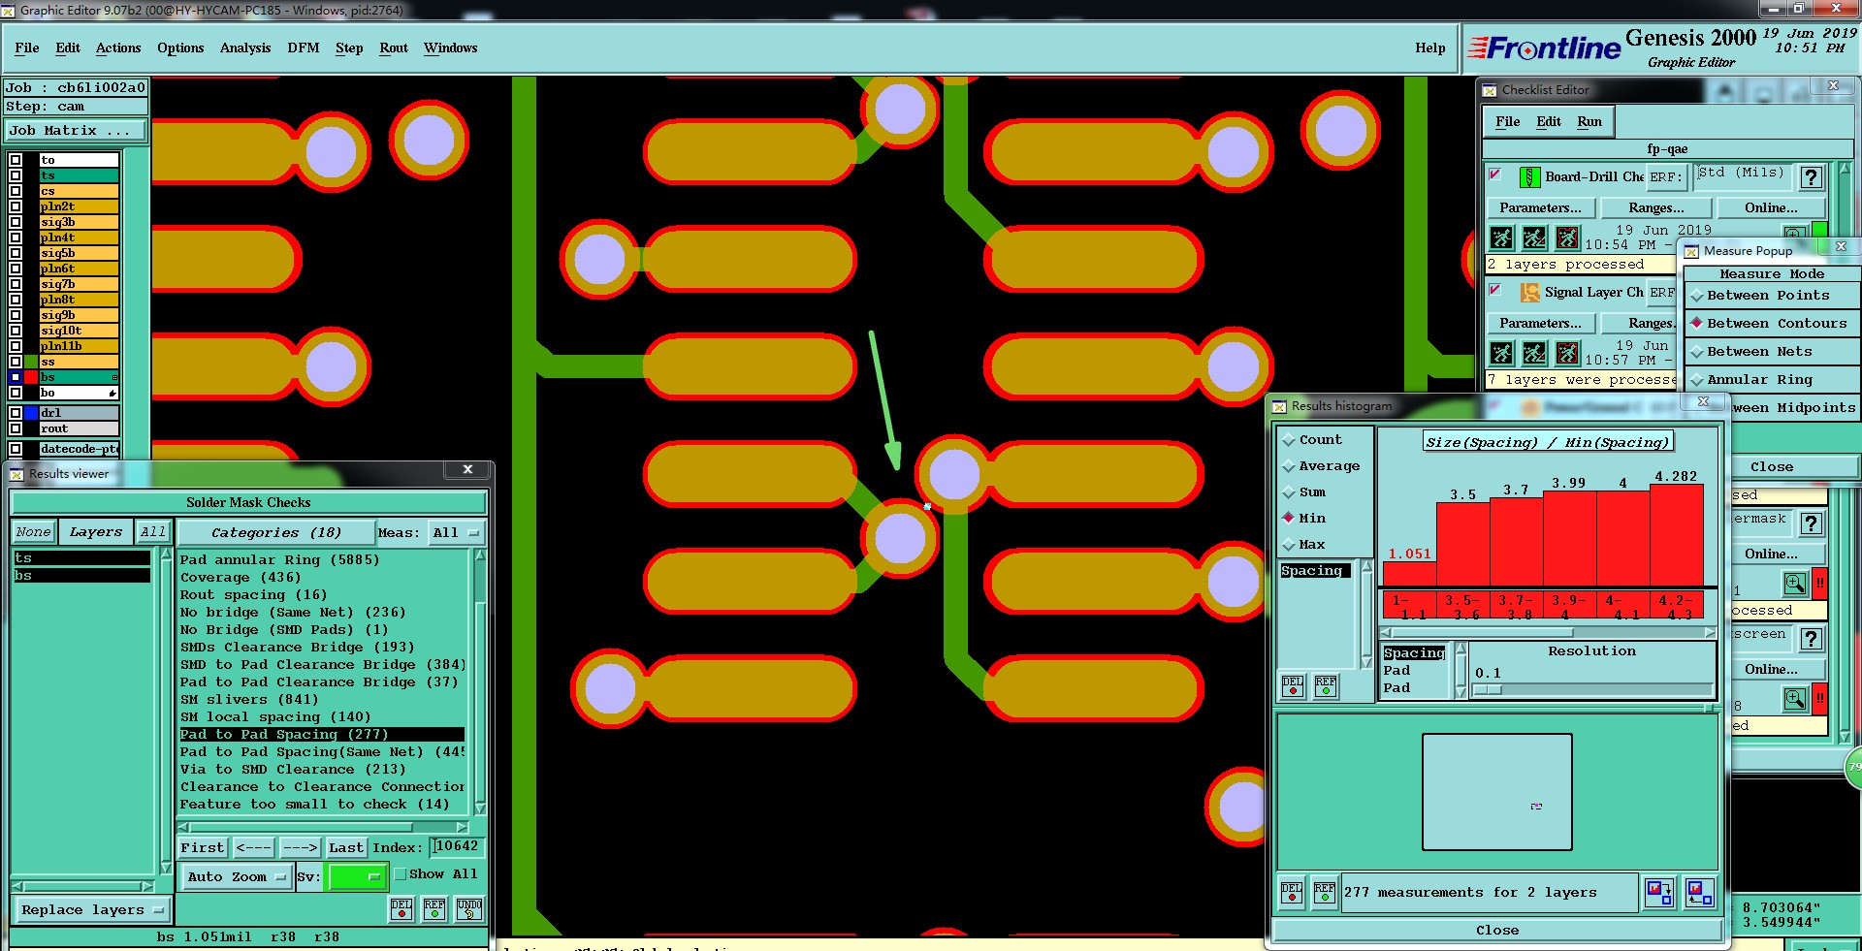
Task: Click histogram import icon with up arrow
Action: tap(1699, 892)
